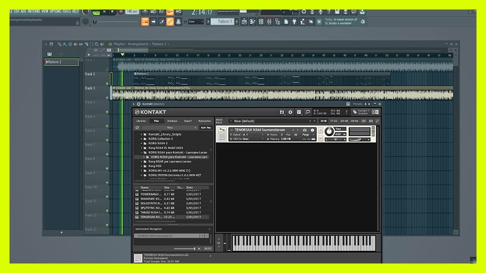Select the 33-48 rack page button
Viewport: 486px width, 273px height.
point(344,121)
